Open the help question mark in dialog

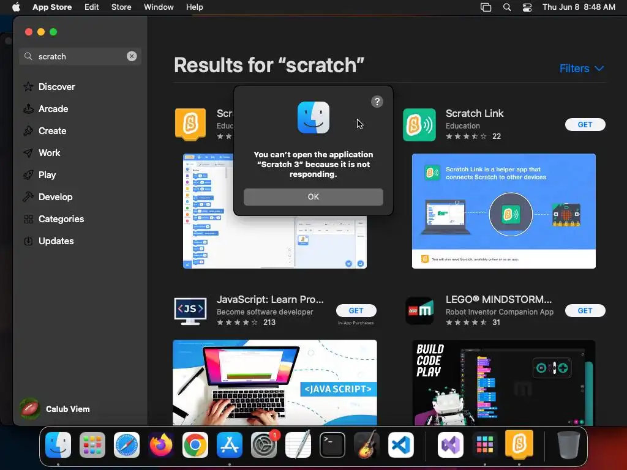coord(377,102)
